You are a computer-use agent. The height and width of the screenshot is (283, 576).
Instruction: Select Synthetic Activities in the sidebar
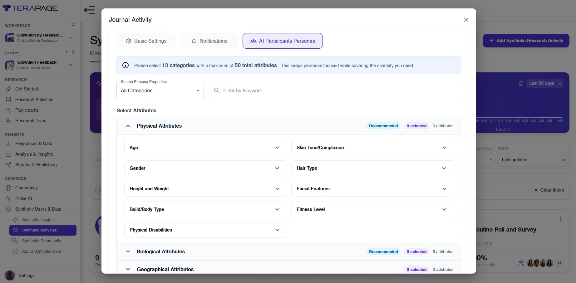[43, 230]
